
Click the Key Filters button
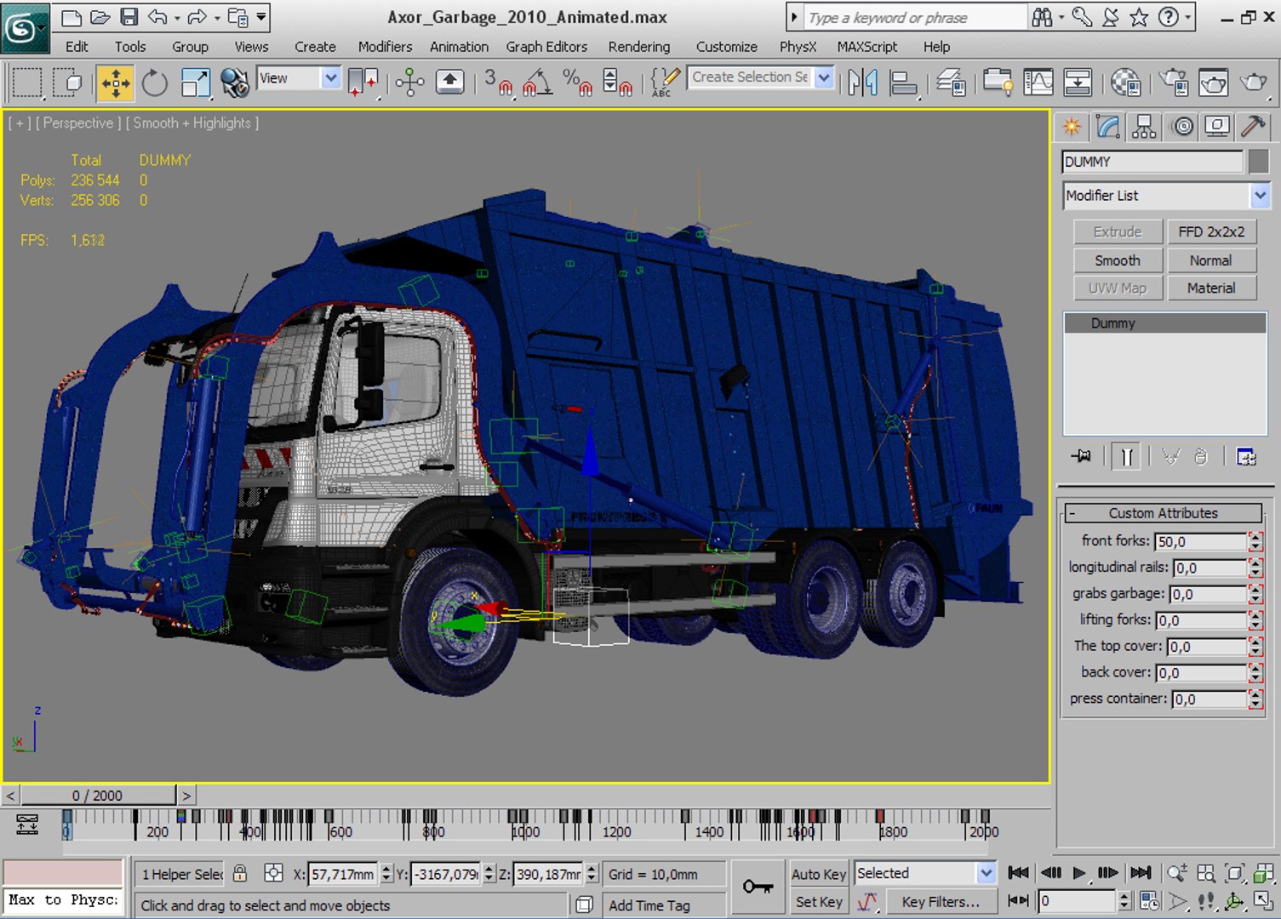tap(941, 902)
